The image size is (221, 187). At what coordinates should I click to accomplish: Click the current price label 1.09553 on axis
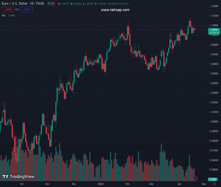[x=214, y=30]
